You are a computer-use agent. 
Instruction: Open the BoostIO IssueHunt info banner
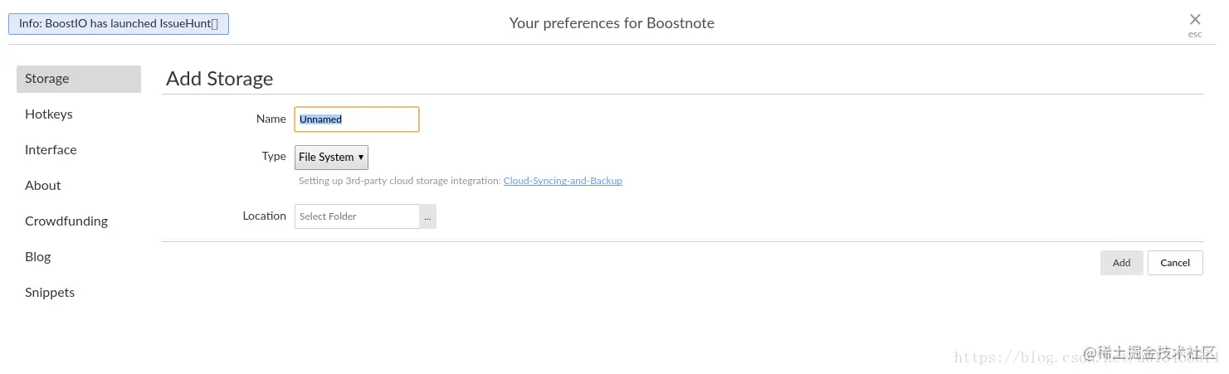118,24
